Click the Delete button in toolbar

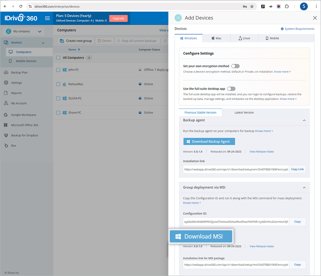(x=105, y=41)
